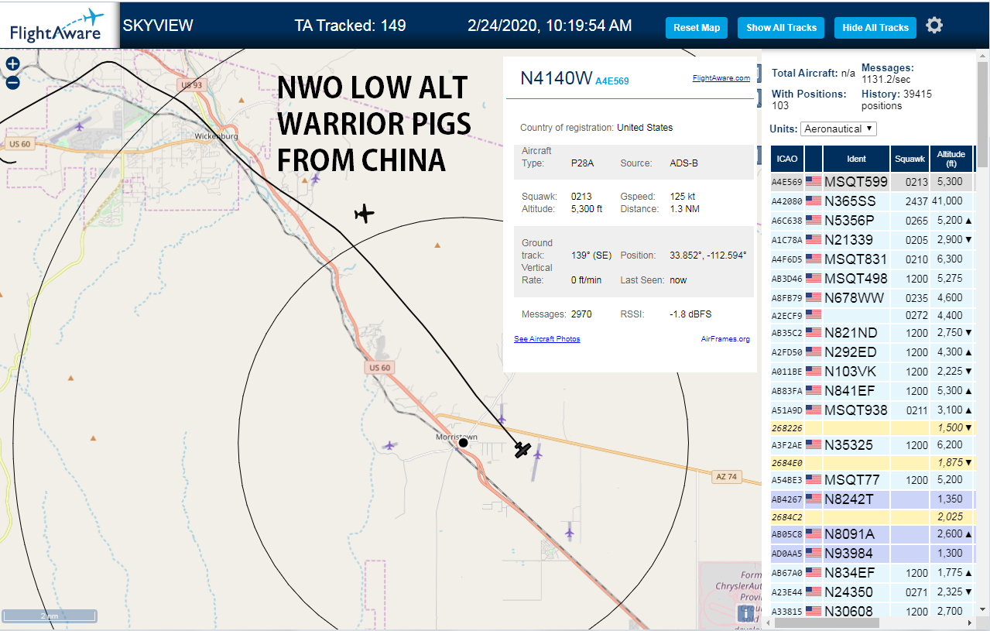Viewport: 990px width, 631px height.
Task: Select the N93984 ident in aircraft list
Action: coord(848,554)
